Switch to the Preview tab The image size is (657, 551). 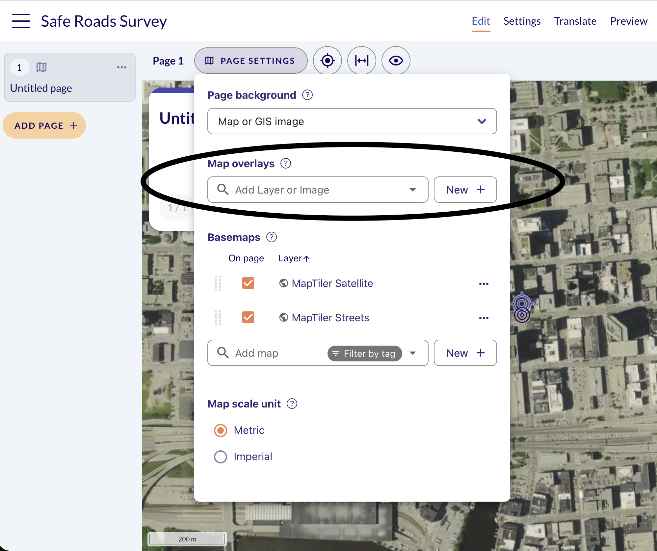pos(629,21)
